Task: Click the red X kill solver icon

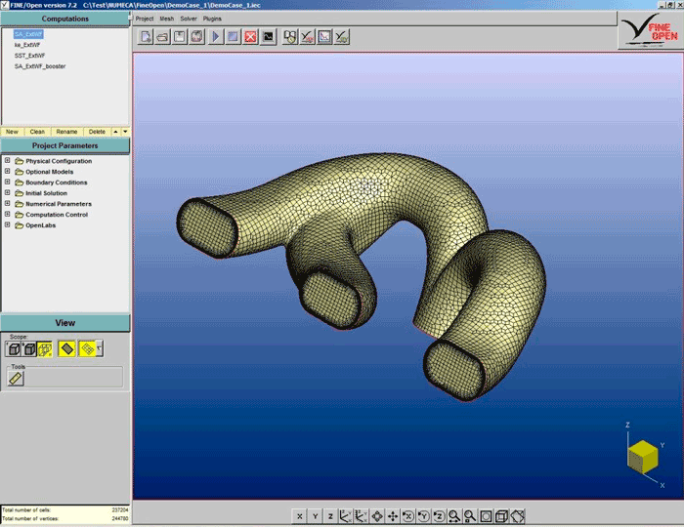Action: click(x=250, y=37)
